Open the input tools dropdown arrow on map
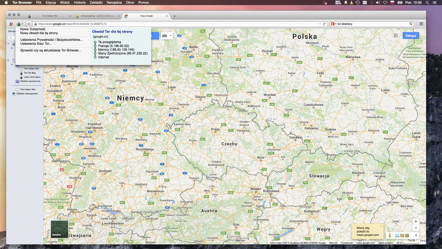Viewport: 442px width, 249px height. pos(170,36)
